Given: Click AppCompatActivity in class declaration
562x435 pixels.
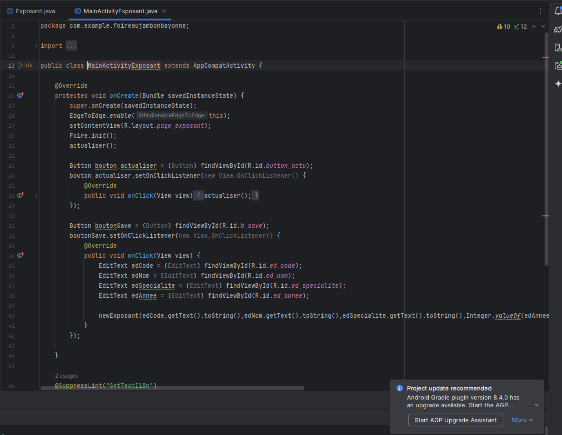Looking at the screenshot, I should [224, 65].
